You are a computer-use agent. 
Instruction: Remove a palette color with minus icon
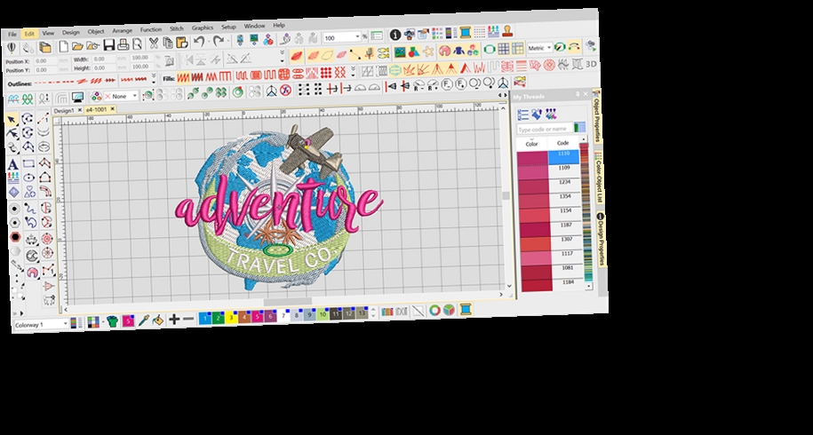188,319
